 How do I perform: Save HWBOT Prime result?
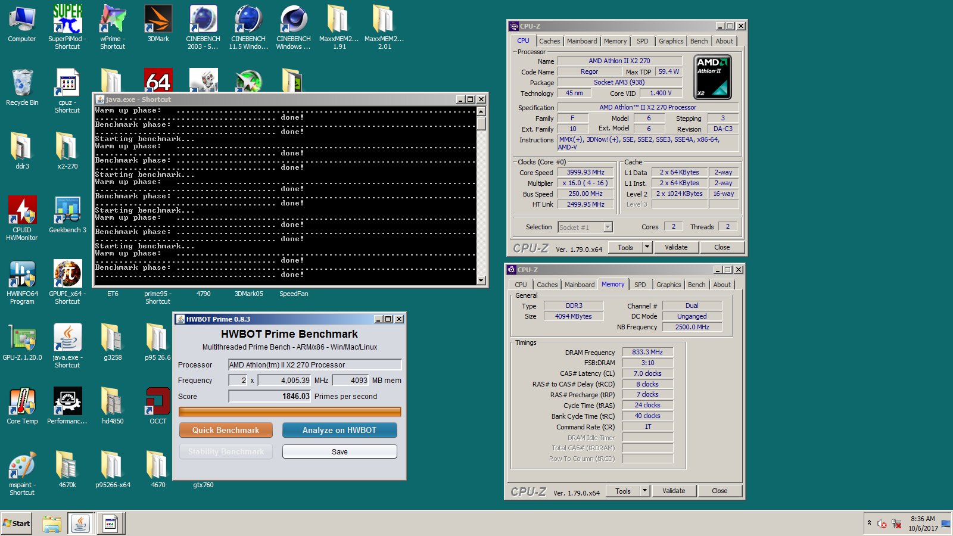pyautogui.click(x=340, y=451)
